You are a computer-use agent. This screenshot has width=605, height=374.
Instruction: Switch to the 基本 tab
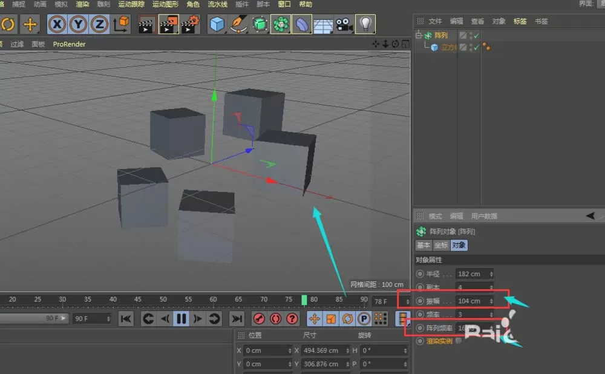coord(423,246)
